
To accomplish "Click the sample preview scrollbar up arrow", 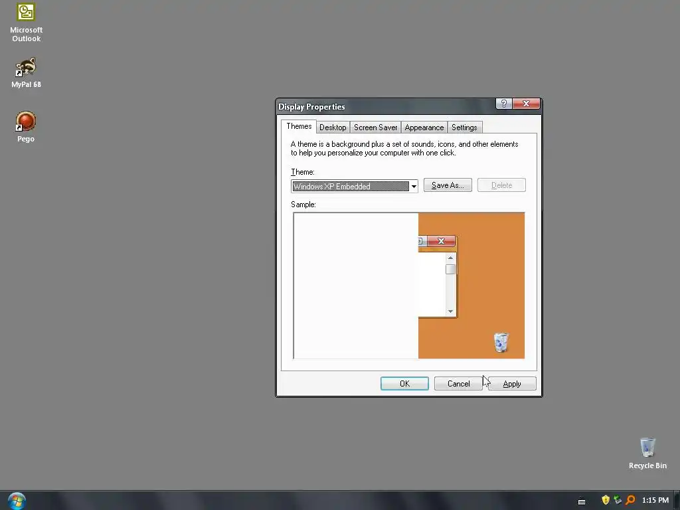I will pos(450,258).
